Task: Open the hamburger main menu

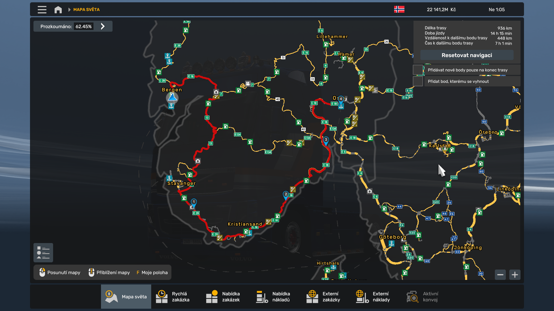Action: 42,10
